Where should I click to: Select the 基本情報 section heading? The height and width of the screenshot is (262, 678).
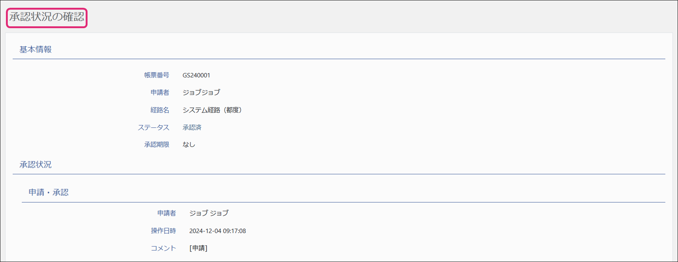point(36,50)
